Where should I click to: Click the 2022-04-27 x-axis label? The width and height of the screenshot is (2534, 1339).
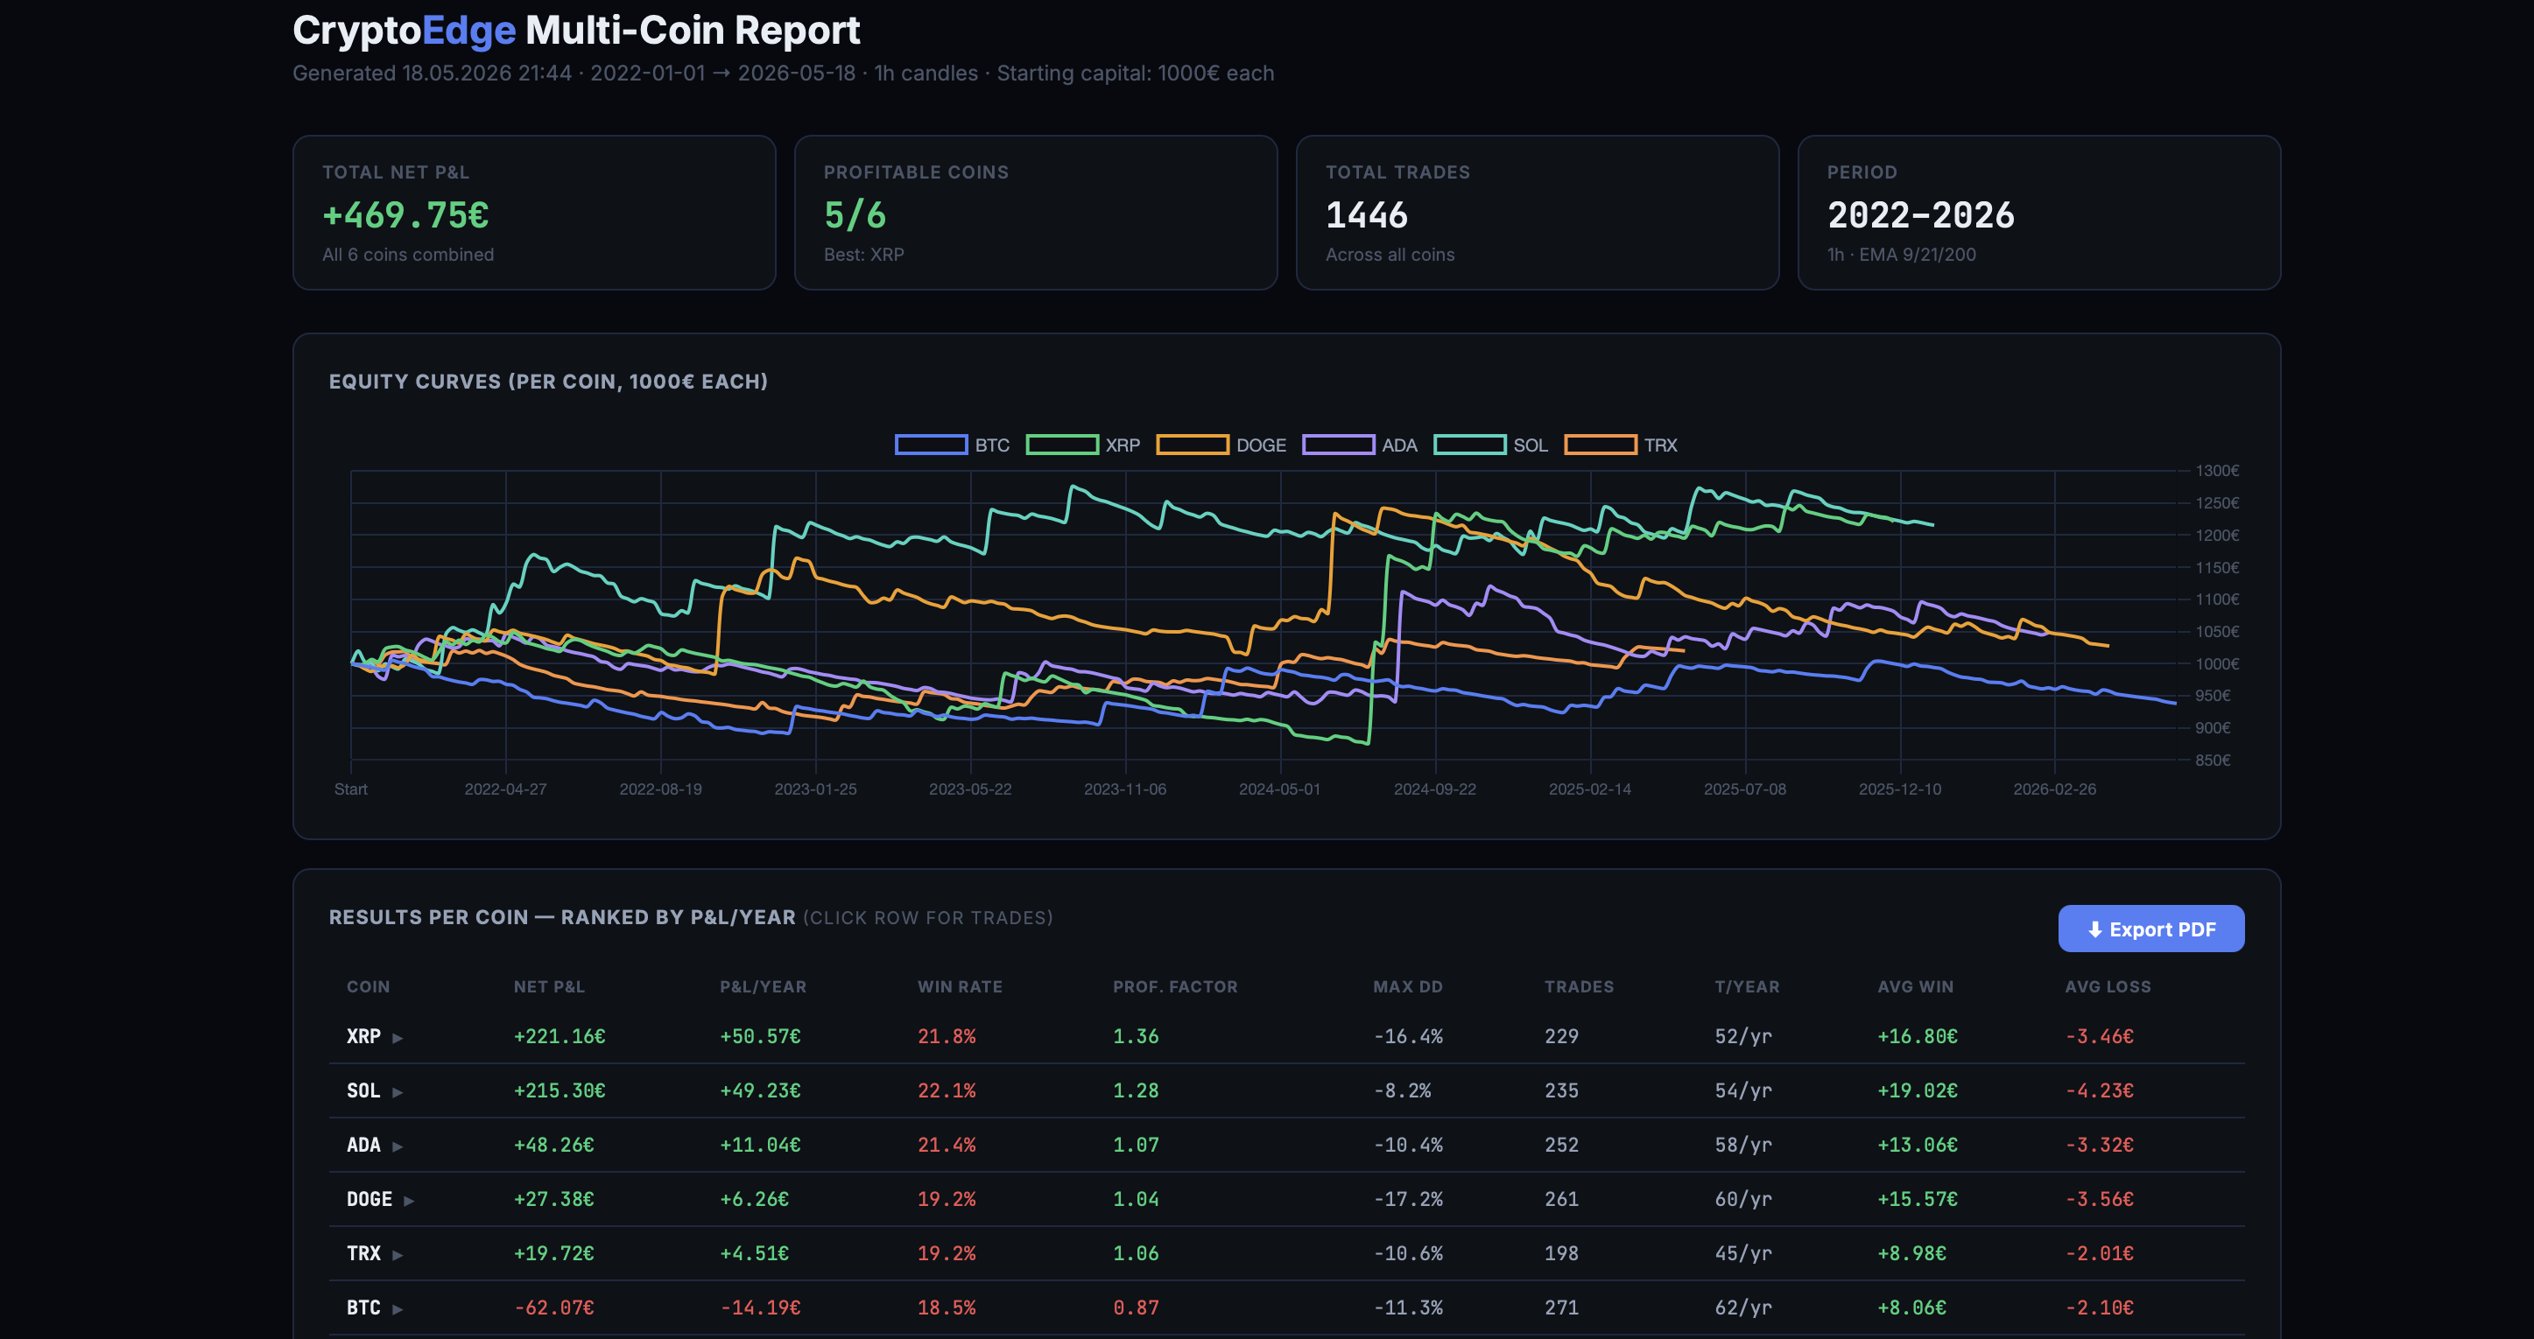[504, 789]
